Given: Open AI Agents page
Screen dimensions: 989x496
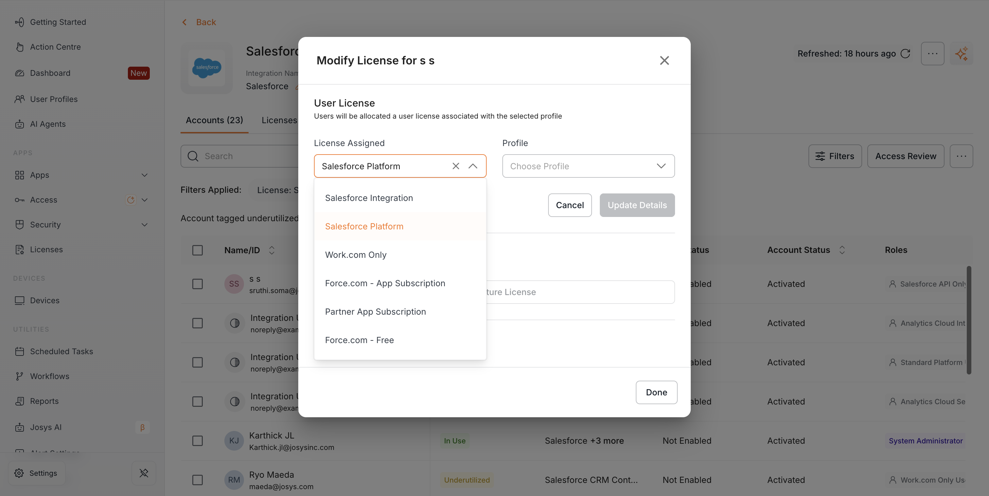Looking at the screenshot, I should pos(48,124).
